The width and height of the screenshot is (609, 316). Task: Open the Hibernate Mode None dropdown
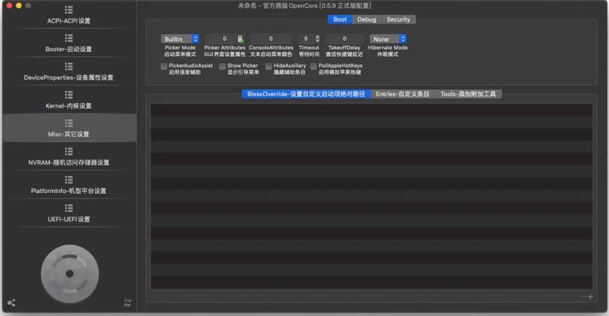point(388,39)
